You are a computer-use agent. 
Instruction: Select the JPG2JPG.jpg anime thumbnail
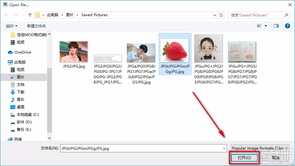pos(74,52)
